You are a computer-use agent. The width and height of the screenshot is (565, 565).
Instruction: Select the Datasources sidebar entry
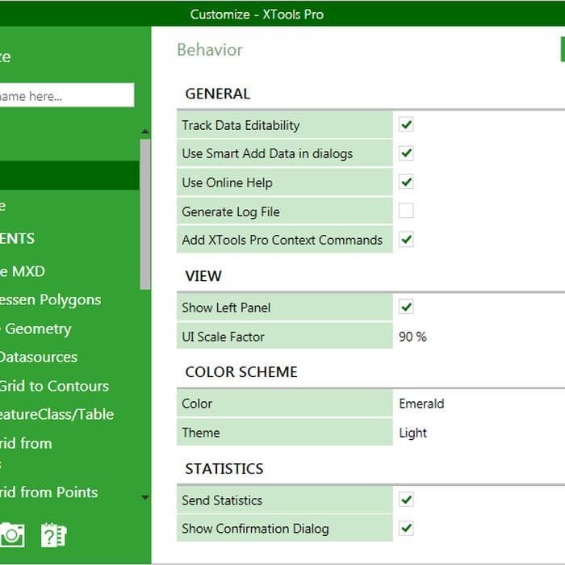(39, 357)
